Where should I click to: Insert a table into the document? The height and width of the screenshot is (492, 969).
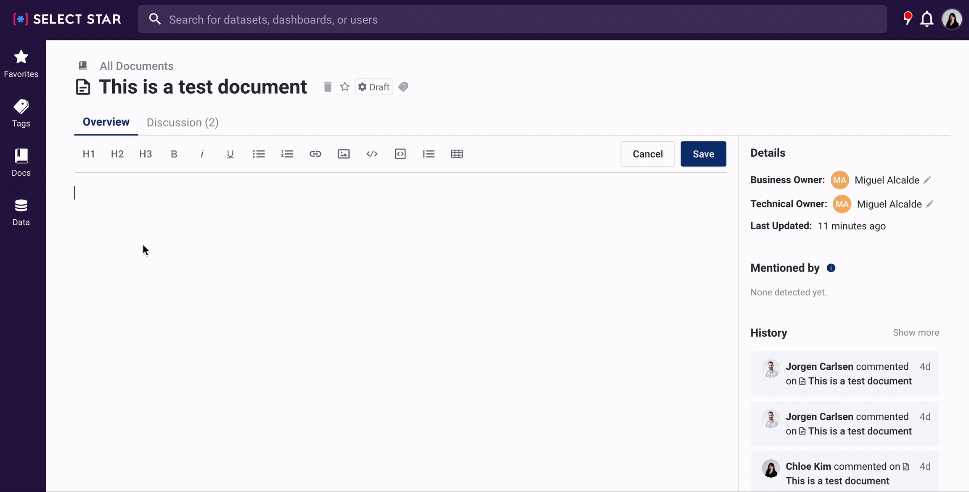[457, 154]
